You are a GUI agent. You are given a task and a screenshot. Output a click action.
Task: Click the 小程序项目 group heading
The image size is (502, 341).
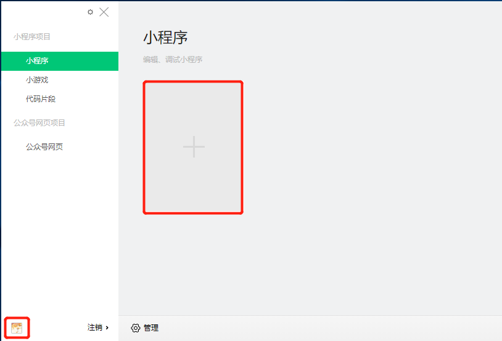[32, 37]
